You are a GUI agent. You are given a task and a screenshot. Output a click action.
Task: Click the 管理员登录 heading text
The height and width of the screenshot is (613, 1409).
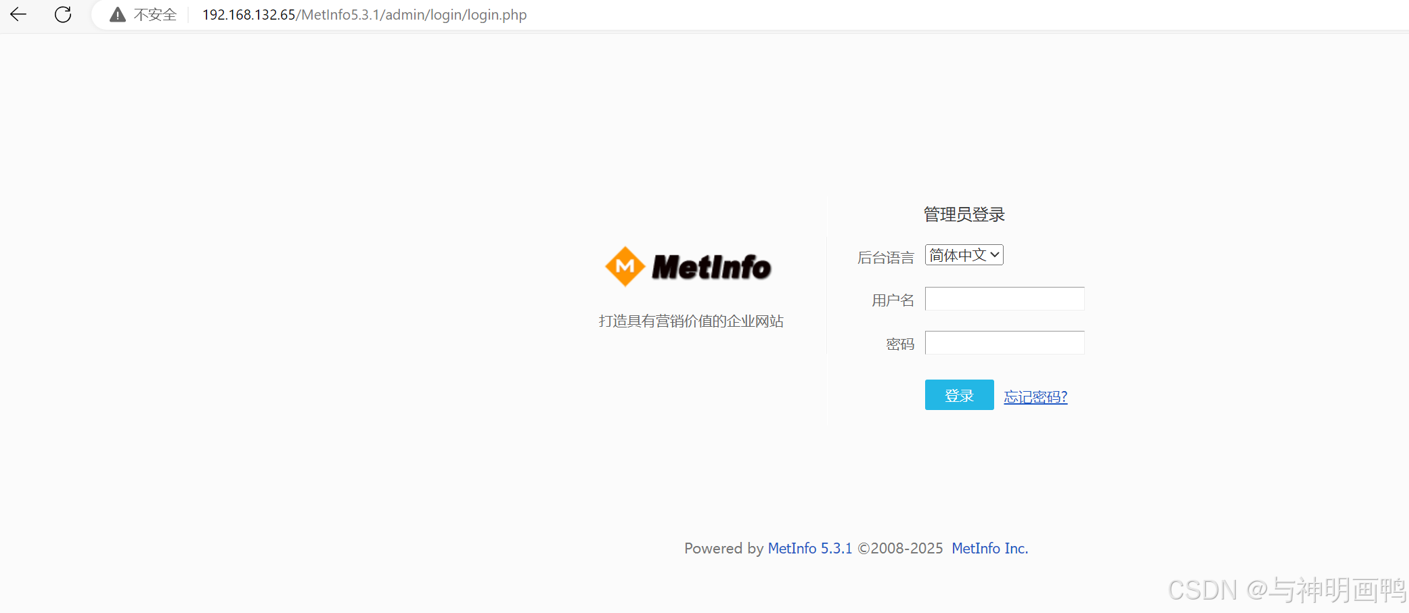(964, 214)
